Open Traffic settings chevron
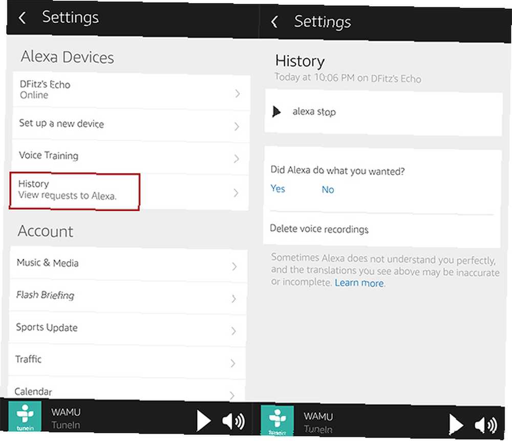Screen dimensions: 512x441 tap(233, 363)
